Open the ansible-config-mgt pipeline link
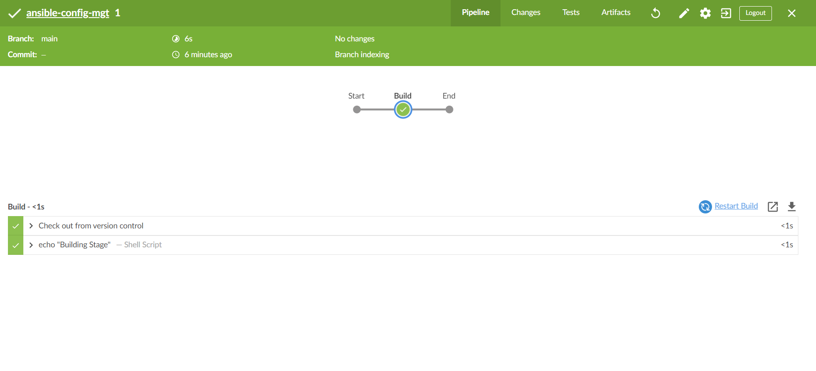This screenshot has width=816, height=371. [x=68, y=13]
